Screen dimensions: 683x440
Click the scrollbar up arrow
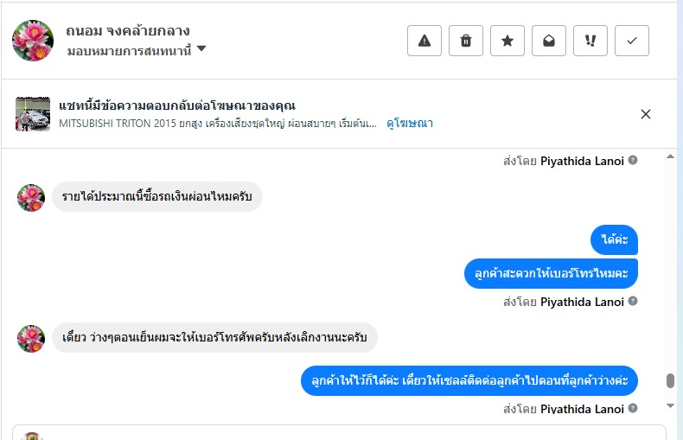[x=669, y=156]
